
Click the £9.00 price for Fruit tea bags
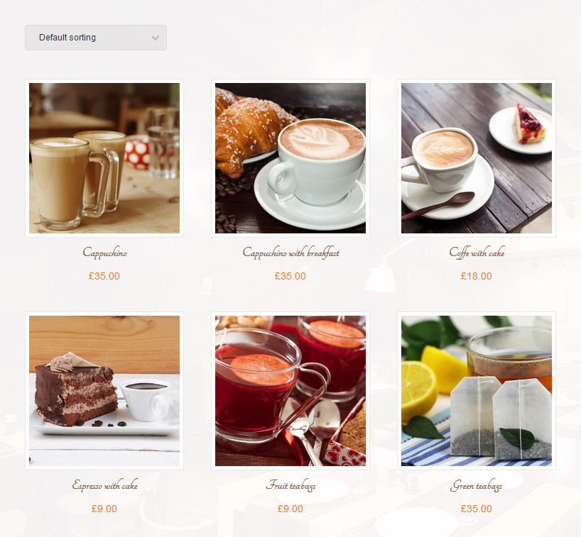click(x=290, y=509)
